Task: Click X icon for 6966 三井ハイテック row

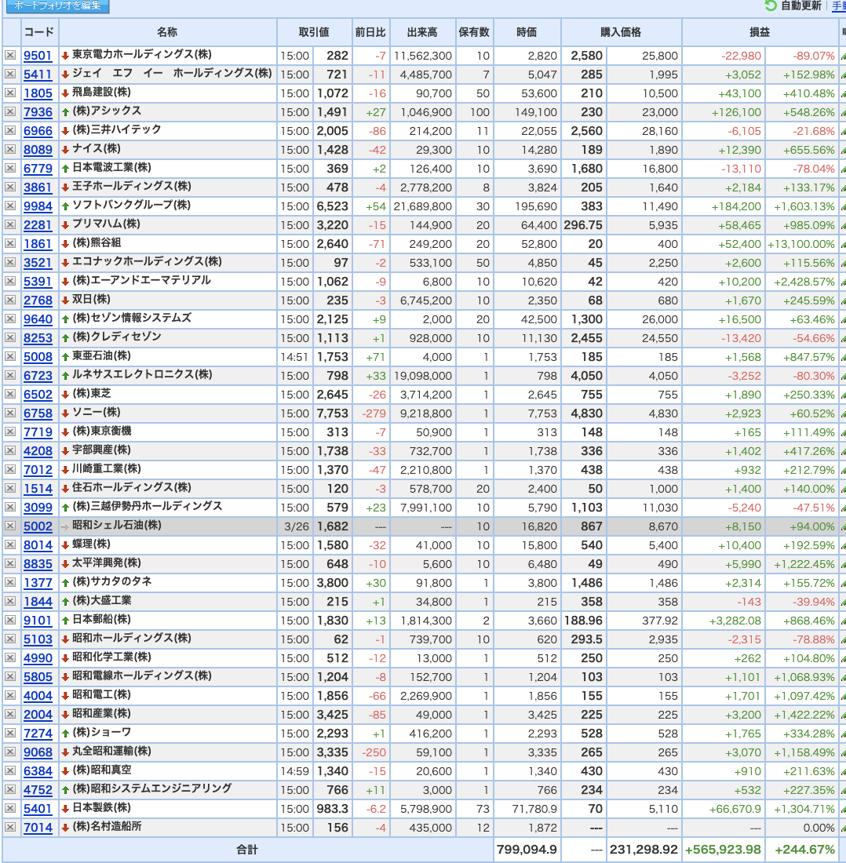Action: pyautogui.click(x=10, y=130)
